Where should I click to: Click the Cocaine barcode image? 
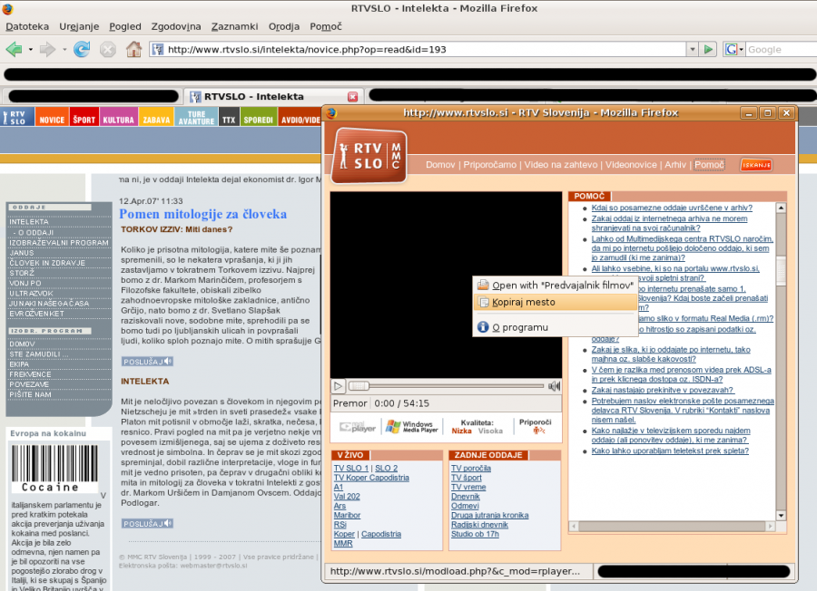(54, 467)
